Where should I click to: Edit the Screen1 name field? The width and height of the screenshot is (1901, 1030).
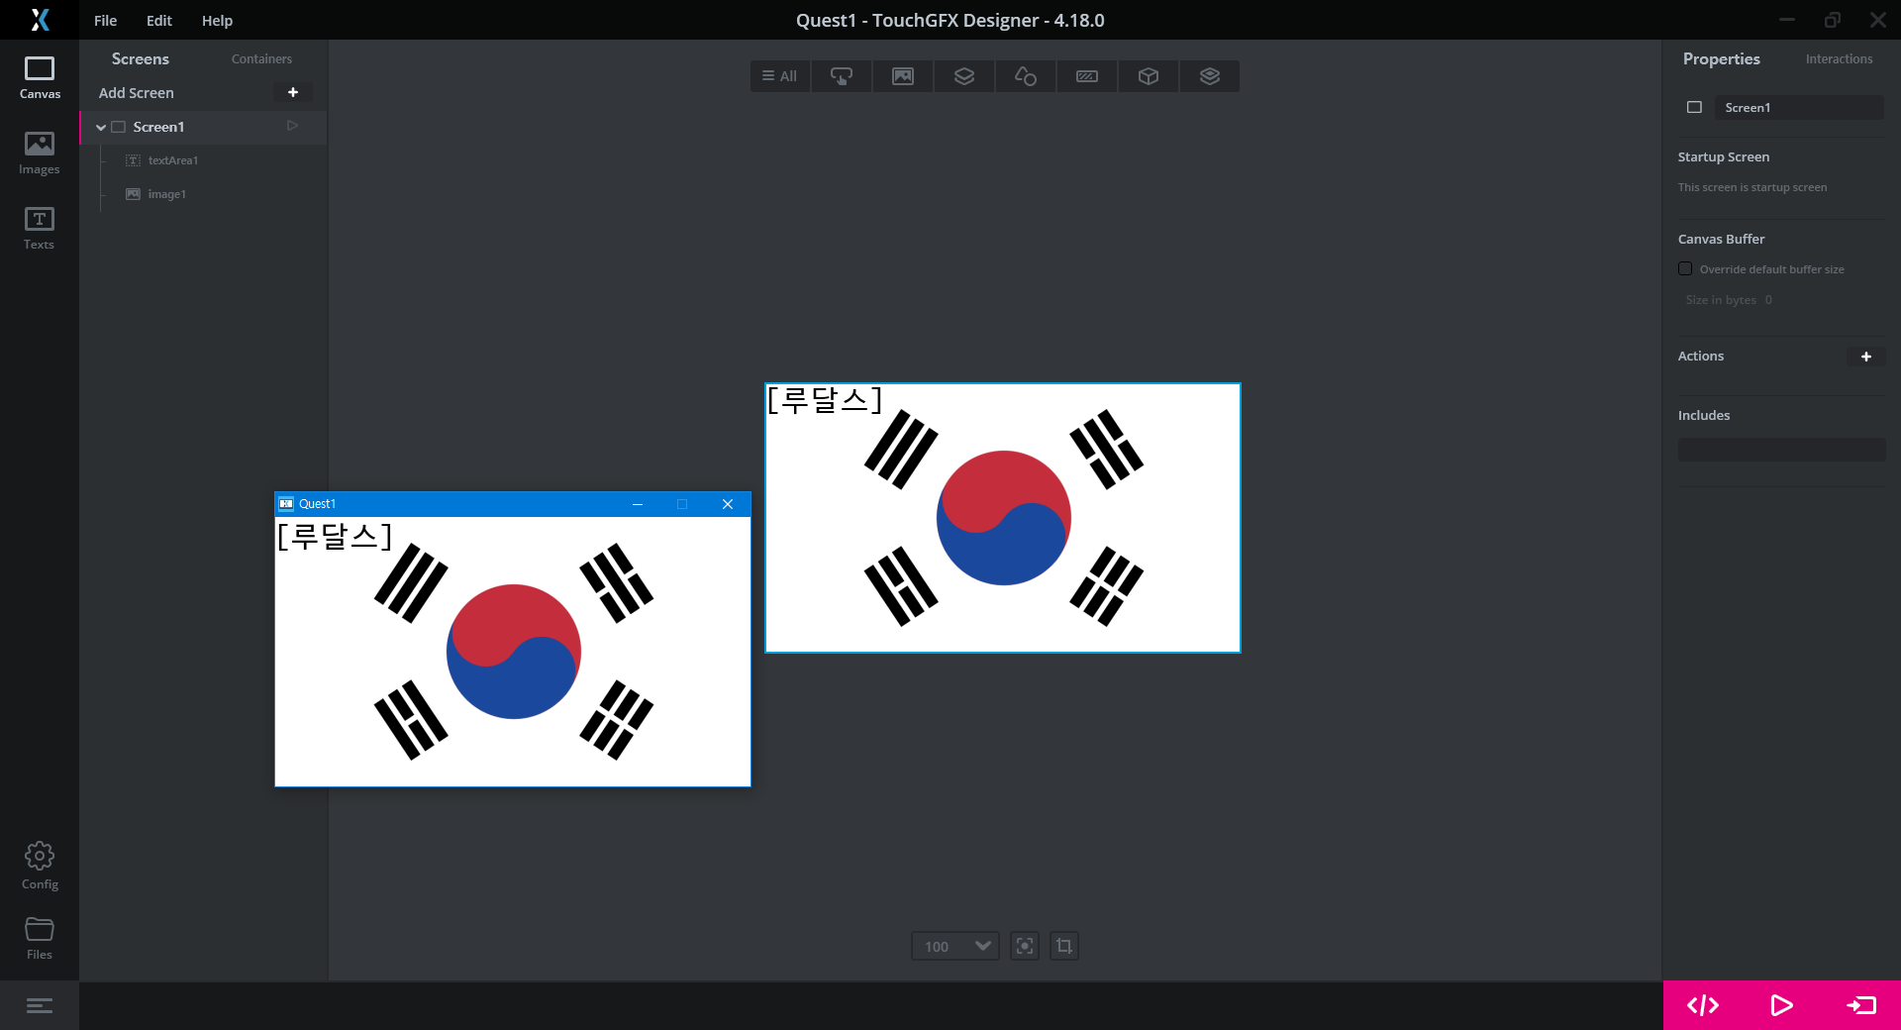(1799, 108)
